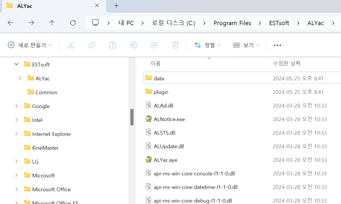
Task: Click the 로컬 디스크 (C:) breadcrumb
Action: coord(173,23)
